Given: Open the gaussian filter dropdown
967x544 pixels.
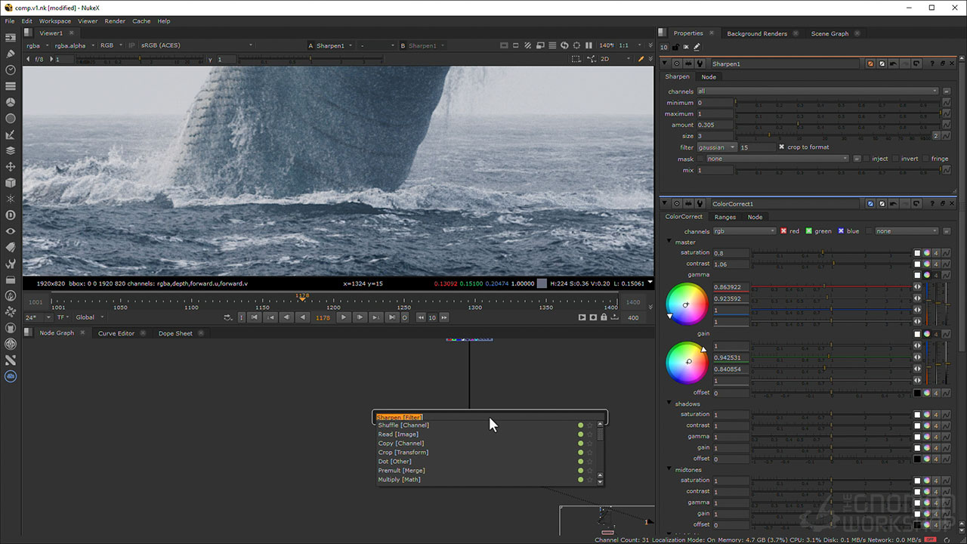Looking at the screenshot, I should 716,147.
